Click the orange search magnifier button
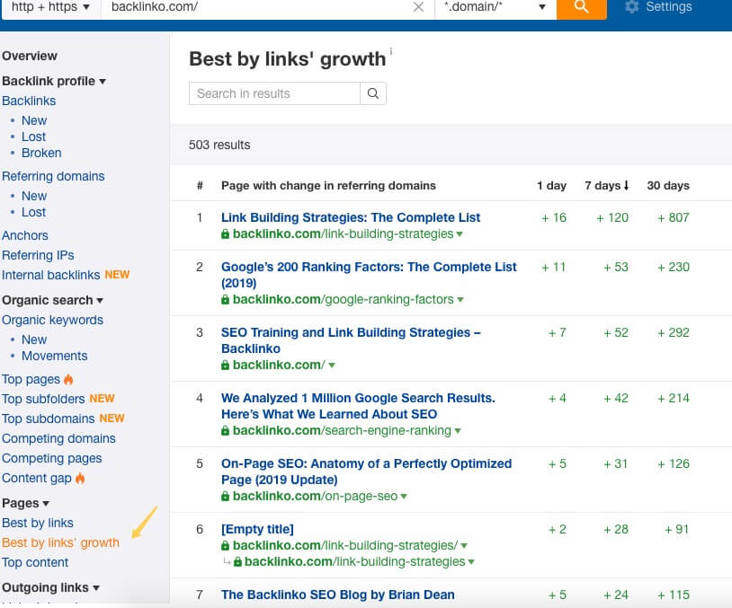Image resolution: width=732 pixels, height=608 pixels. 581,7
